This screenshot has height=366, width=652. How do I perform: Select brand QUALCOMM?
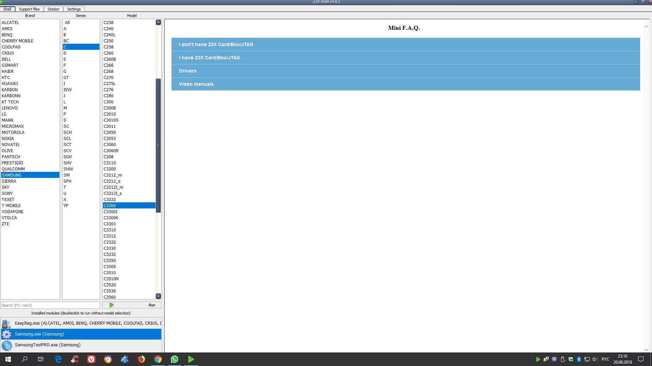click(30, 169)
